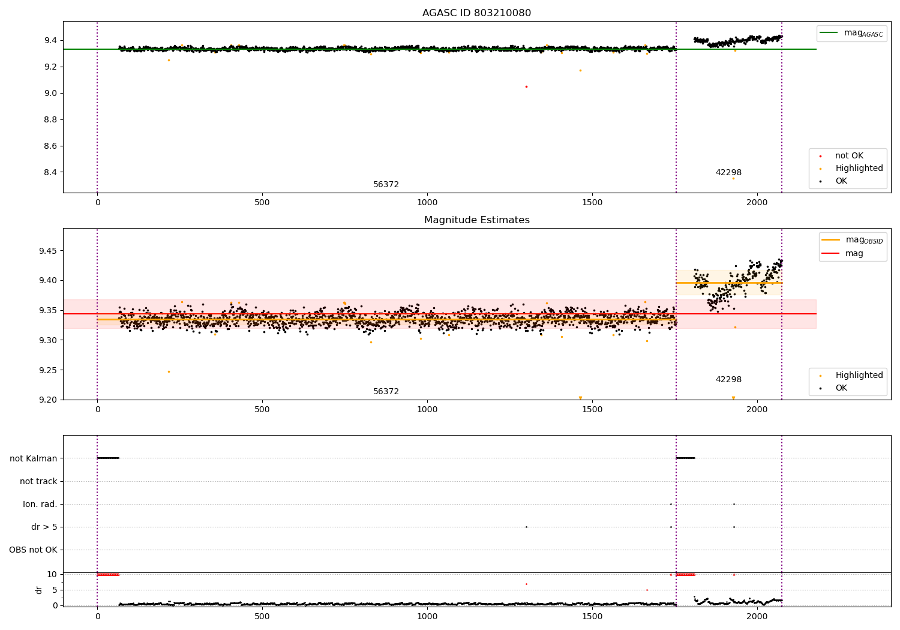This screenshot has height=630, width=900.
Task: Click the orange mag OBSID legend line
Action: click(830, 240)
